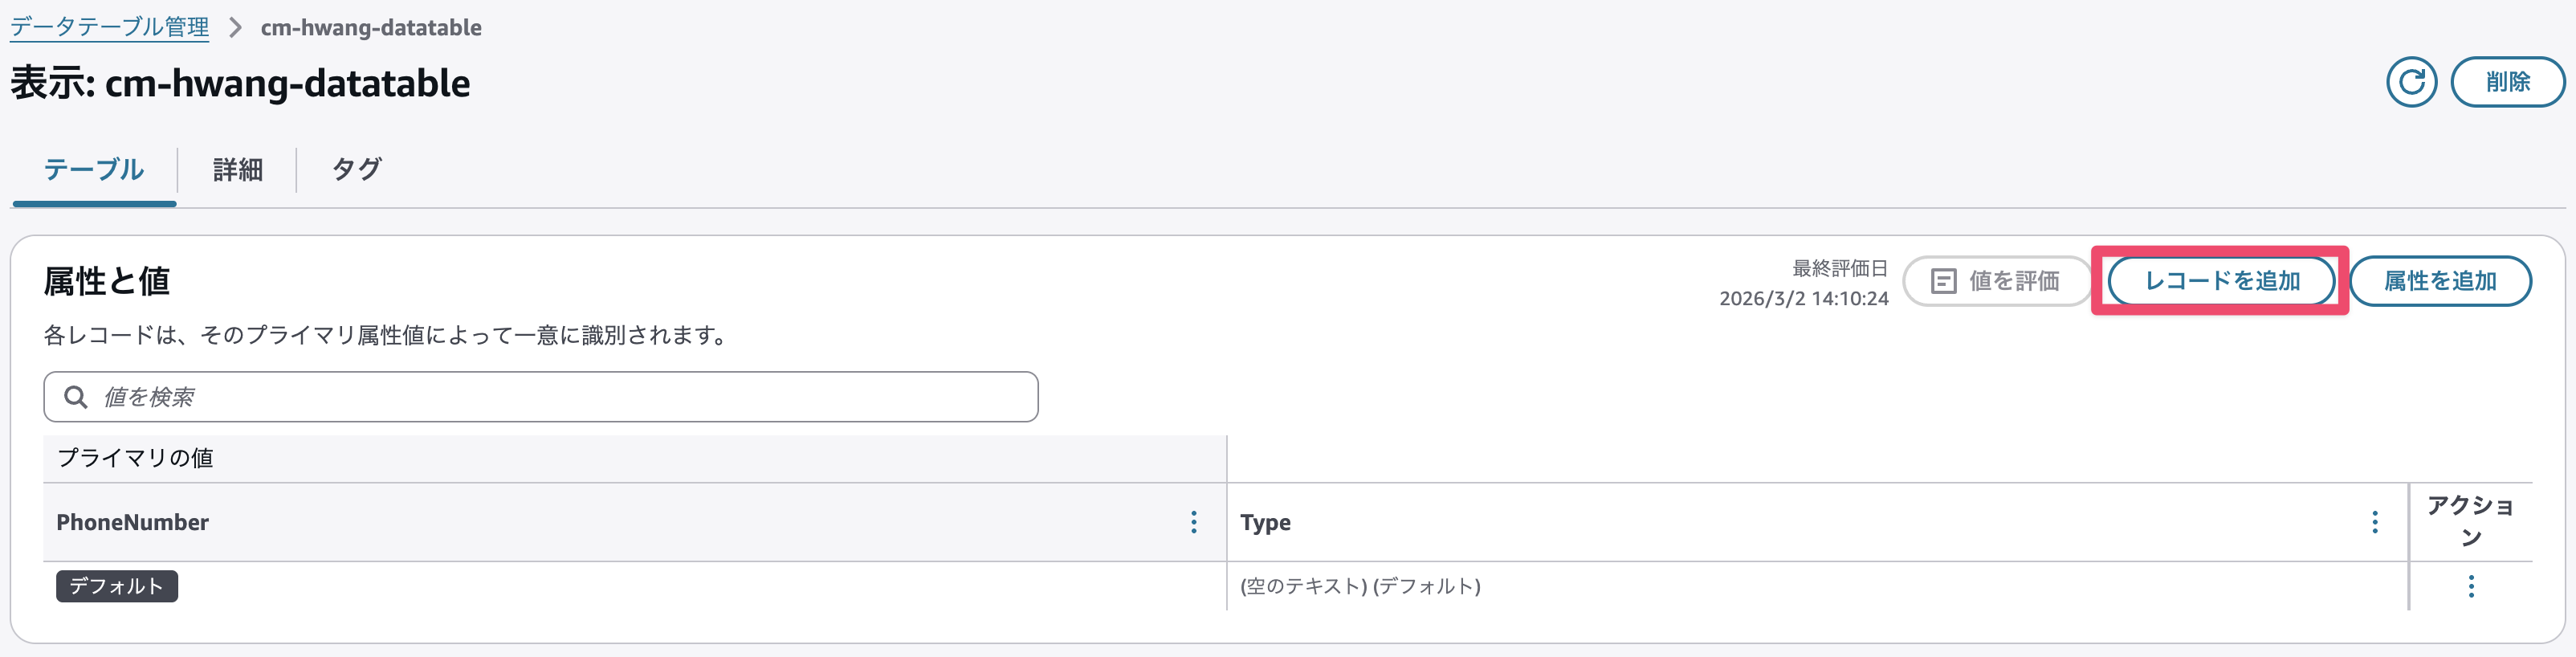This screenshot has height=657, width=2576.
Task: Click the (空のテキスト) (デフォルト) cell
Action: (x=1360, y=586)
